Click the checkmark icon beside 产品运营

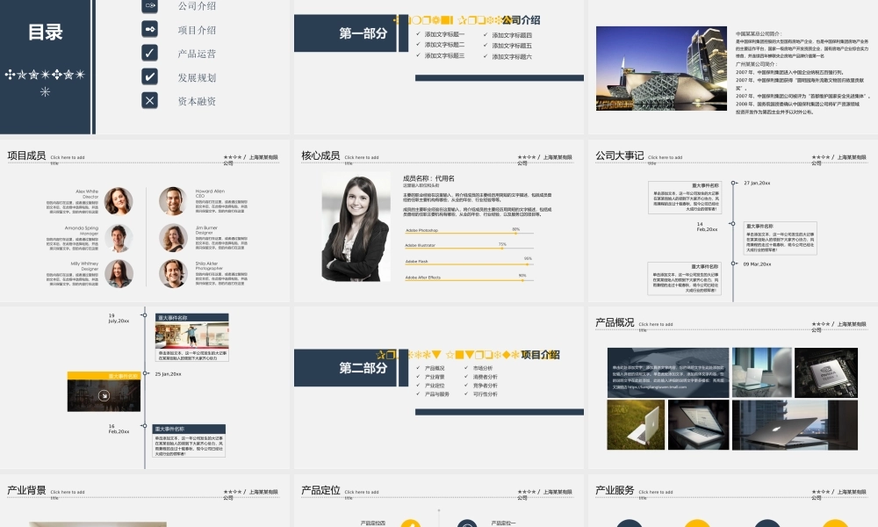pos(149,53)
